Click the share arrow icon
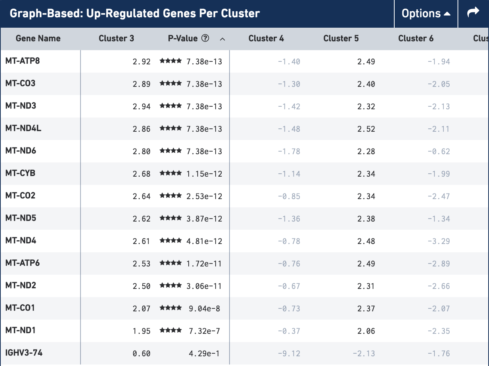This screenshot has width=489, height=366. 473,13
